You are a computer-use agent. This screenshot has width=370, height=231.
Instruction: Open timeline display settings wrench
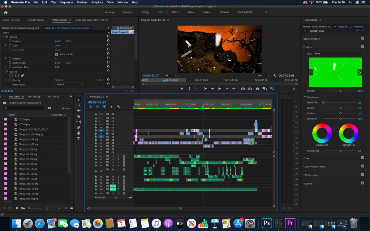click(x=118, y=107)
